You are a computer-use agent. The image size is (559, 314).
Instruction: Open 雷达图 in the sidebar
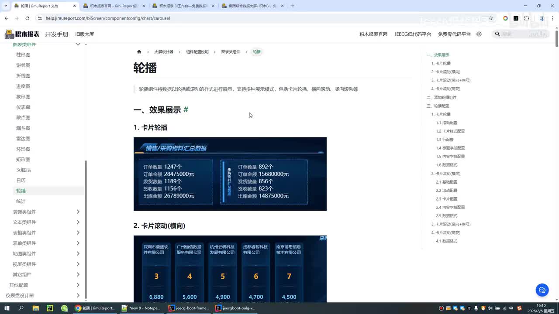pos(23,138)
